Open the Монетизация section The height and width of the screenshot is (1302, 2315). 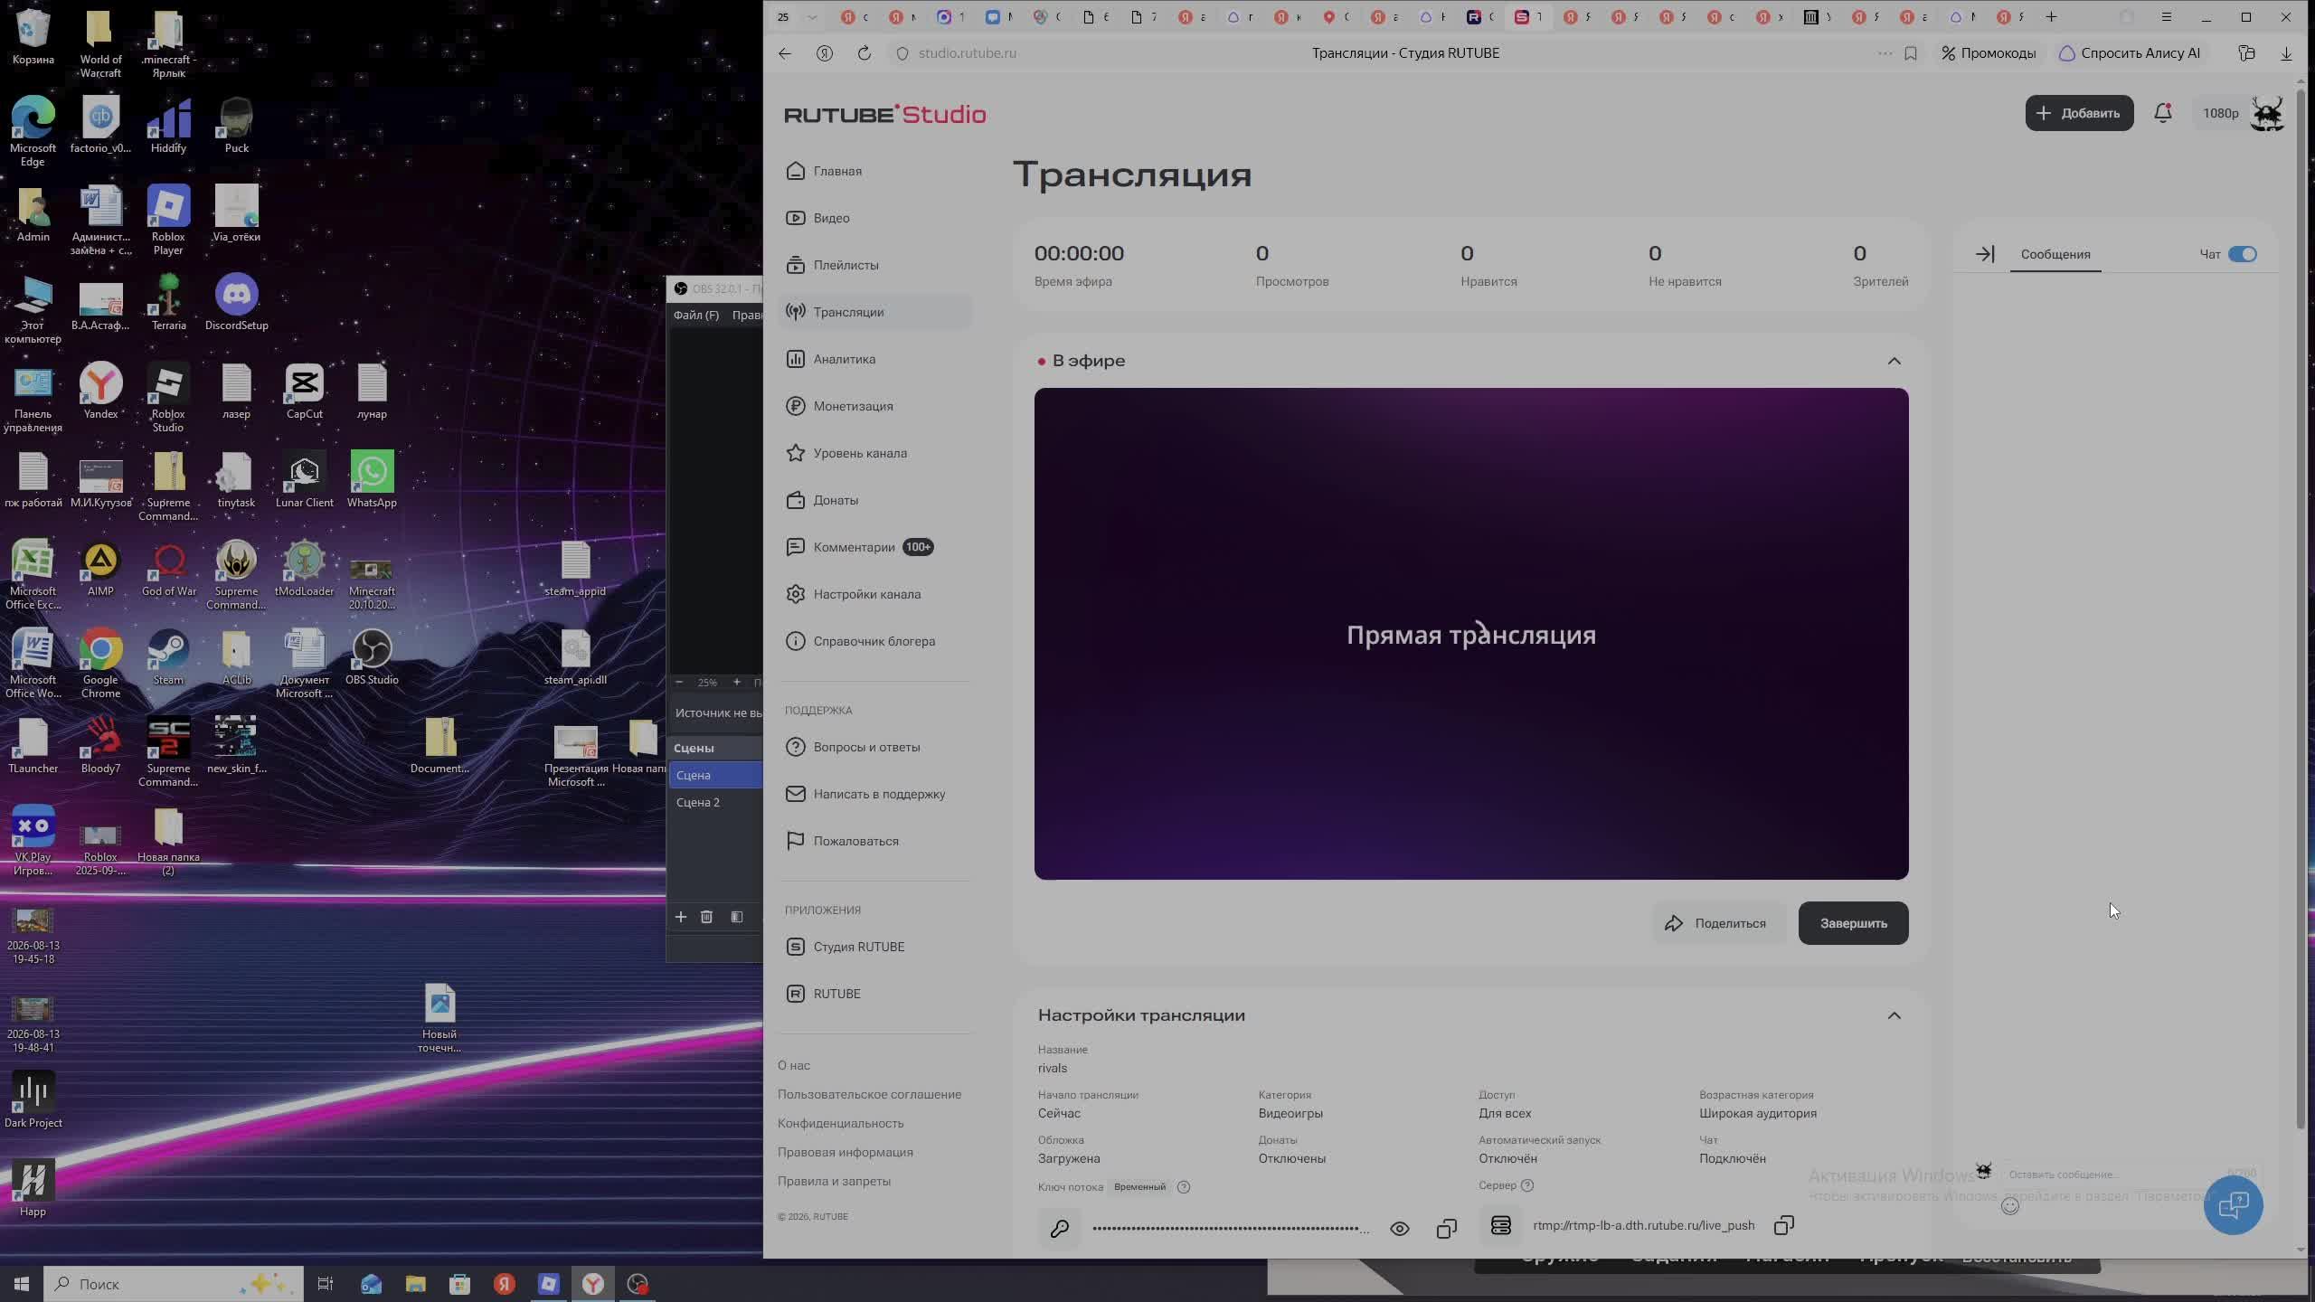tap(853, 406)
